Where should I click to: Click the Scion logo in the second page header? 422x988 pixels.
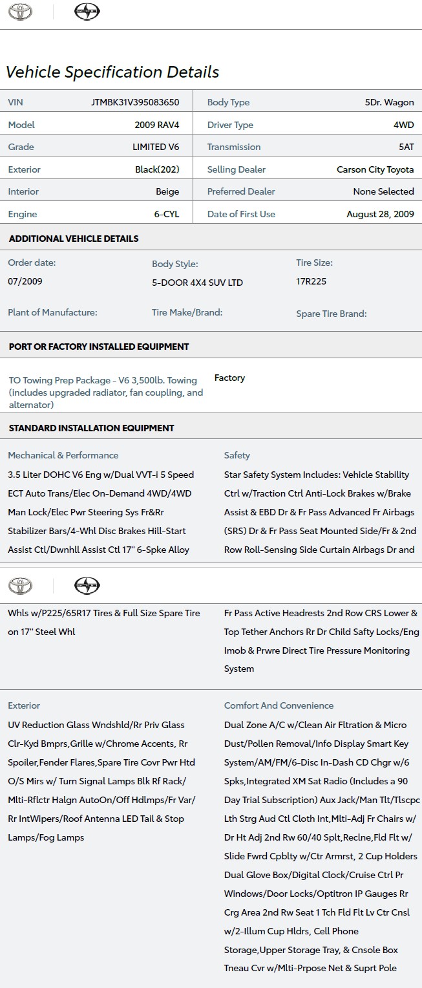tap(87, 586)
